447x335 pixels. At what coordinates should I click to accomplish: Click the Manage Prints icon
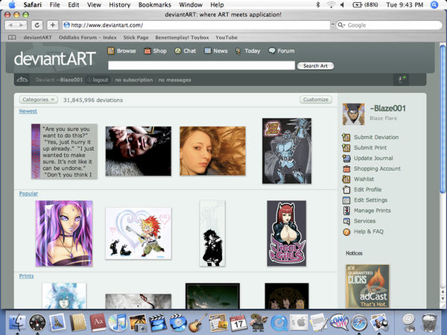coord(346,211)
